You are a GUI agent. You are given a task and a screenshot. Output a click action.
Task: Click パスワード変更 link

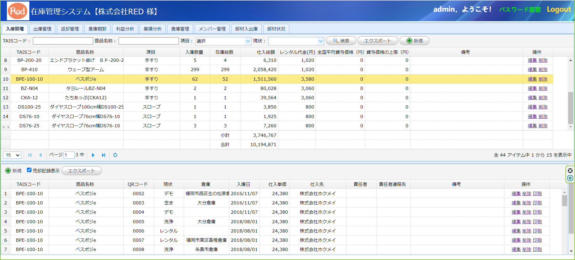tap(520, 10)
